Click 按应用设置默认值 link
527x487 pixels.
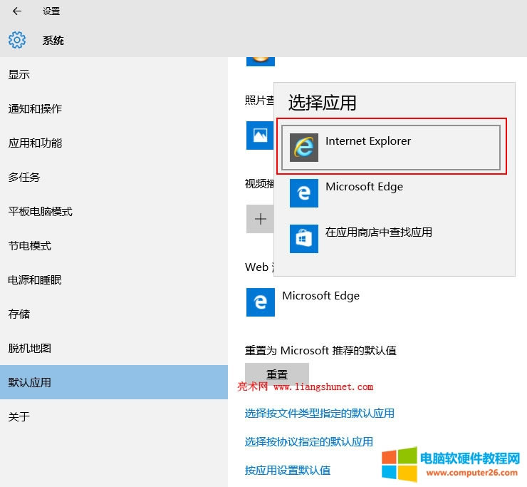pos(287,471)
